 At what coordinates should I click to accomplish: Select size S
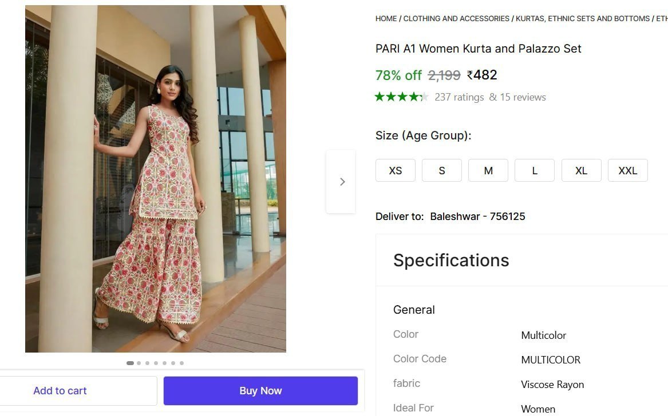click(x=441, y=170)
